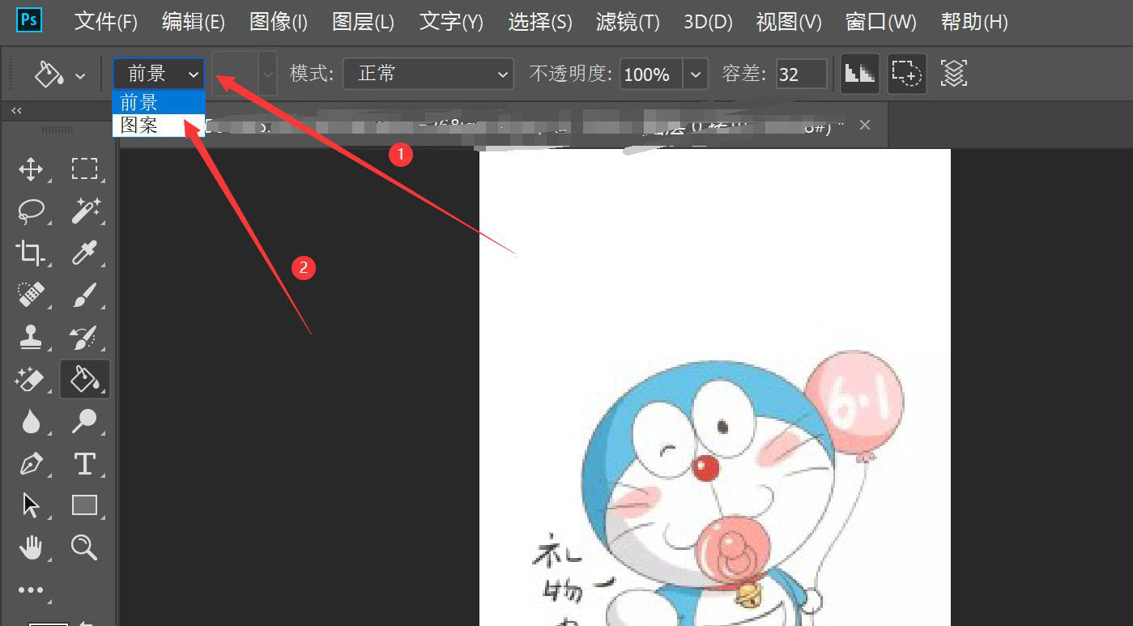Open the pattern picker dropdown arrow
This screenshot has height=626, width=1133.
coord(268,74)
